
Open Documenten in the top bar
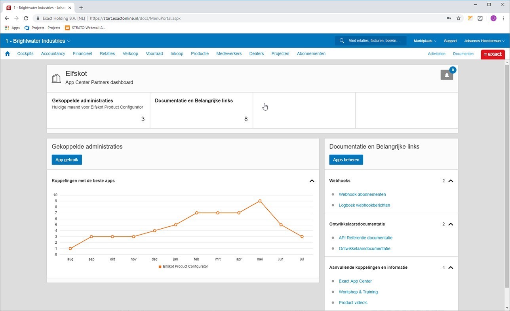click(x=463, y=54)
